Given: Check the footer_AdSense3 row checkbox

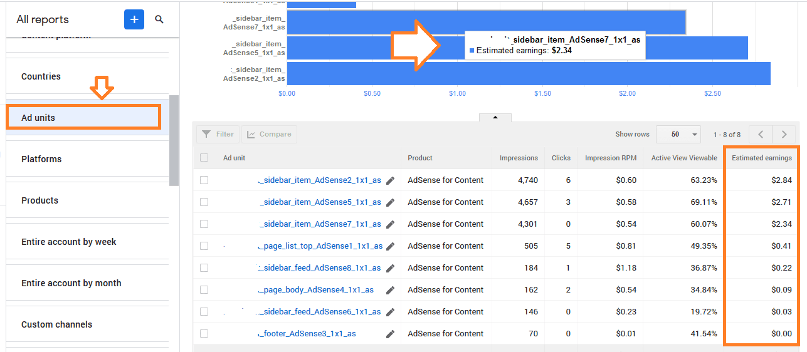Looking at the screenshot, I should coord(204,333).
